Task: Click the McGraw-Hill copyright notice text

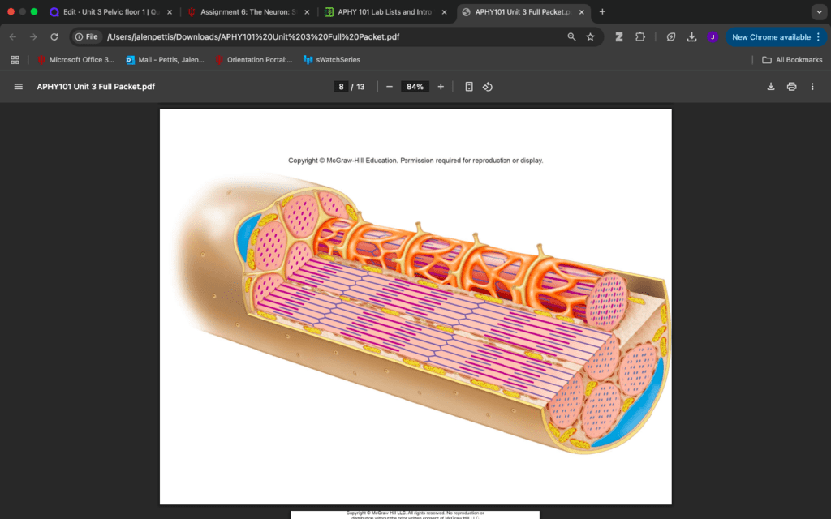Action: pos(415,161)
